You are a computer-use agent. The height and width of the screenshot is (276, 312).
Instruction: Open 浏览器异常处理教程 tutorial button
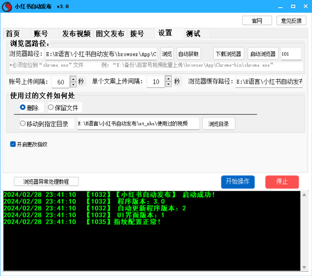tap(46, 182)
